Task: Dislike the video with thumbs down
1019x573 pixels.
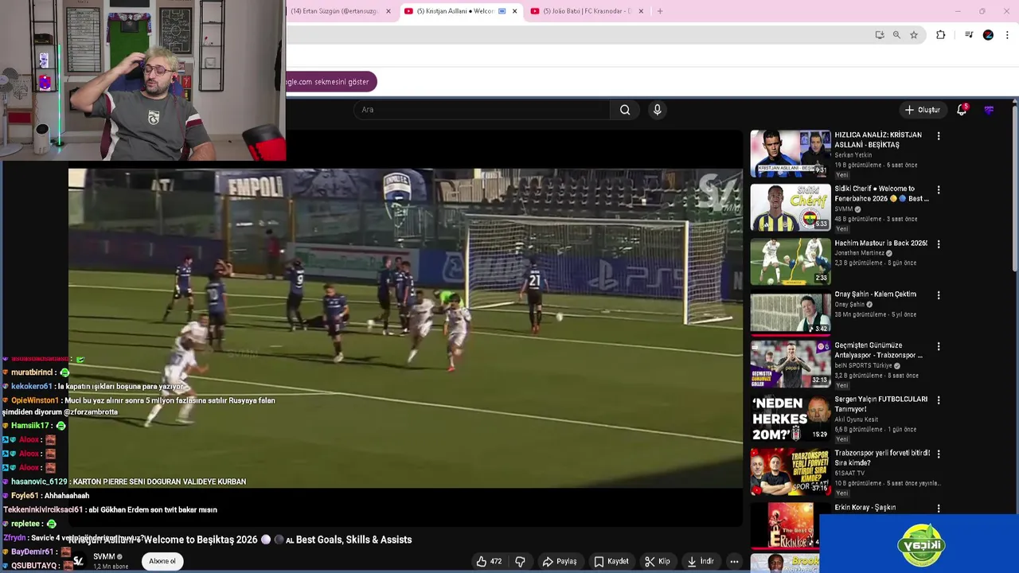Action: click(520, 561)
